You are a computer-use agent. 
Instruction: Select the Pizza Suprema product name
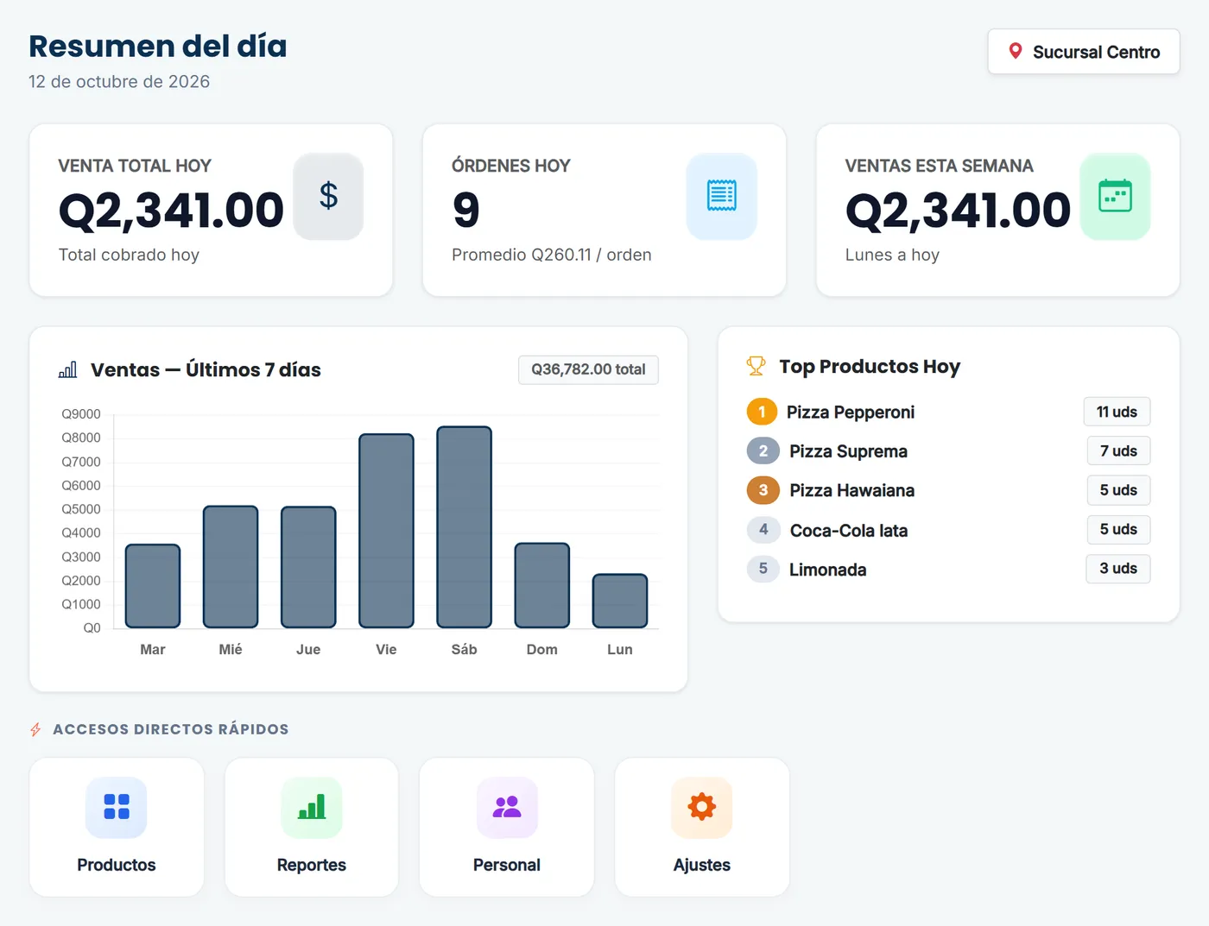(x=848, y=451)
